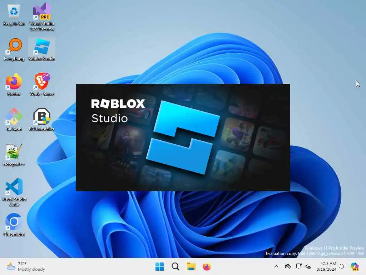Select the Everything search shortcut
Screen dimensions: 366x275
14,50
